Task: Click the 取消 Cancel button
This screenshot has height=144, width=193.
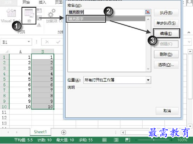Action: [x=167, y=111]
